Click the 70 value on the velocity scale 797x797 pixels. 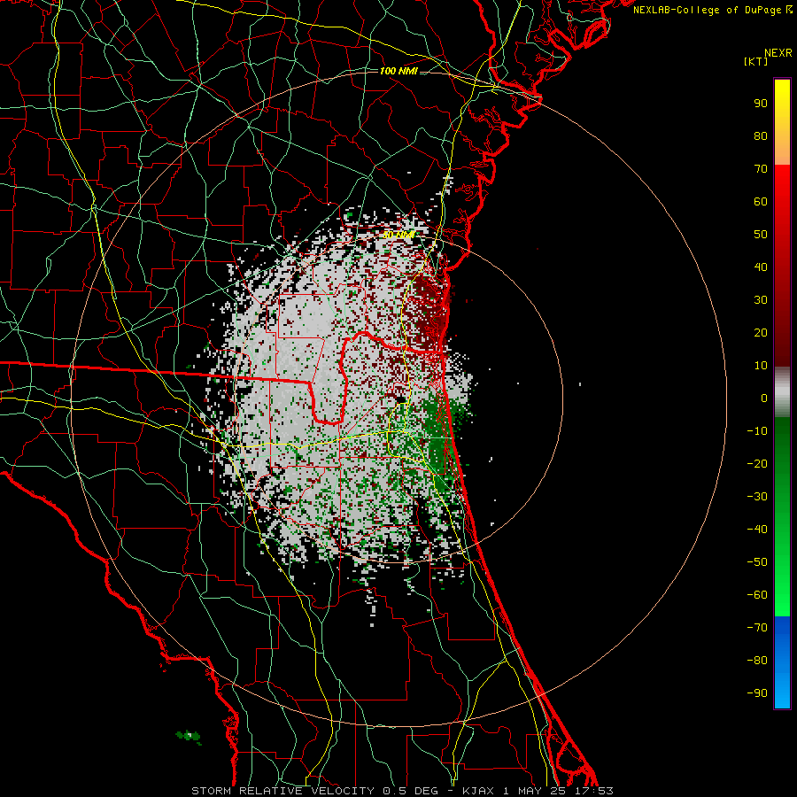(761, 169)
